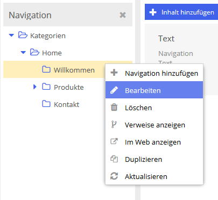Open the Produkte tree item
Screen dimensions: 218x200
[69, 87]
